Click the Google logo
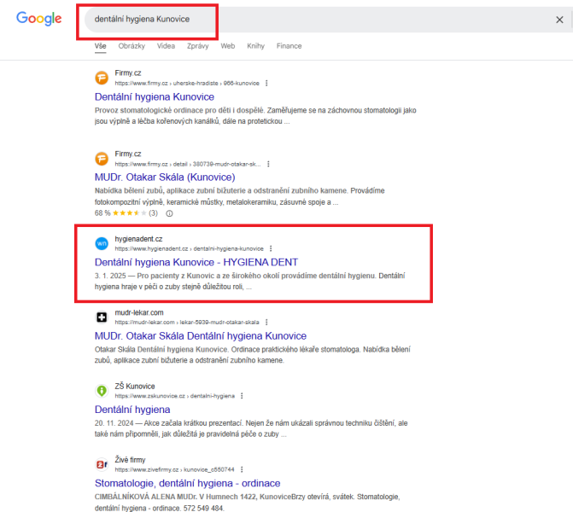 [39, 19]
